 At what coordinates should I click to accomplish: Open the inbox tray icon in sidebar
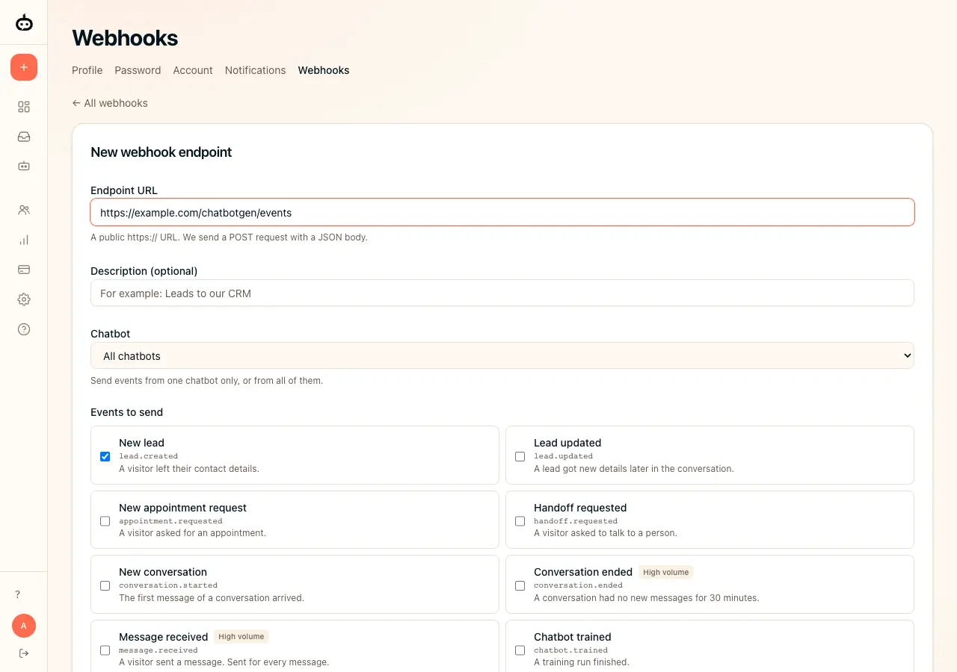coord(24,137)
